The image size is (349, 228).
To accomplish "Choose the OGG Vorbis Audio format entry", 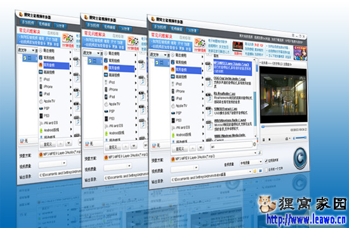I will click(x=232, y=83).
